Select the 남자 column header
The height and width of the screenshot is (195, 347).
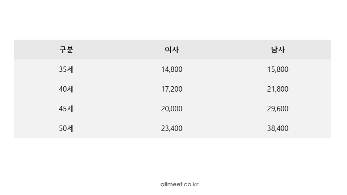pyautogui.click(x=278, y=50)
